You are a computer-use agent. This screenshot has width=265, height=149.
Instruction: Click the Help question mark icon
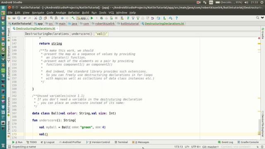(x=176, y=18)
